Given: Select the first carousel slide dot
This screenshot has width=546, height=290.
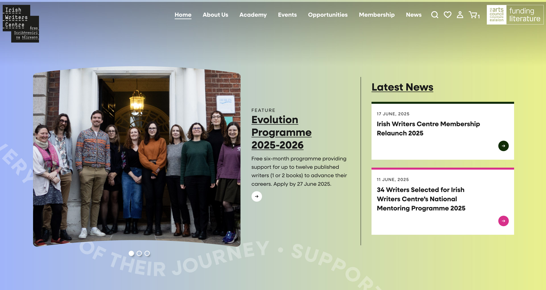Looking at the screenshot, I should pyautogui.click(x=131, y=253).
